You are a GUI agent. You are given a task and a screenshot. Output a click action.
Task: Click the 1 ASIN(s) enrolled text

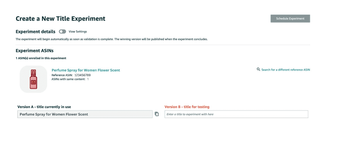(x=41, y=58)
